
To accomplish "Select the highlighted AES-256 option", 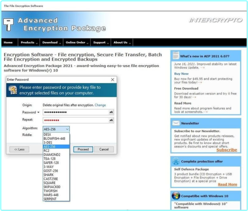I will [x=56, y=146].
